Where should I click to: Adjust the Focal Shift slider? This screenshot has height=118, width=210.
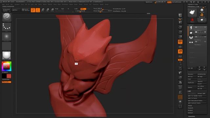(102, 9)
